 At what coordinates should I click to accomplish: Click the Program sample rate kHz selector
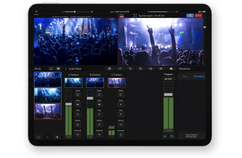pos(168,79)
